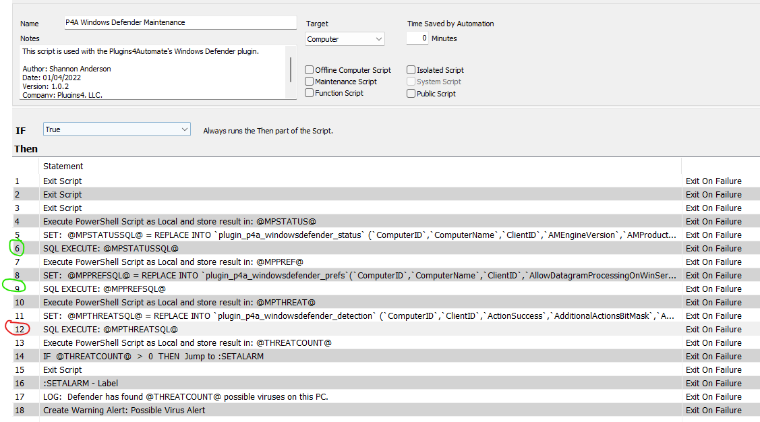Select line 9 SQL EXECUTE @MPPREFSQL@
The height and width of the screenshot is (422, 760).
pyautogui.click(x=105, y=289)
